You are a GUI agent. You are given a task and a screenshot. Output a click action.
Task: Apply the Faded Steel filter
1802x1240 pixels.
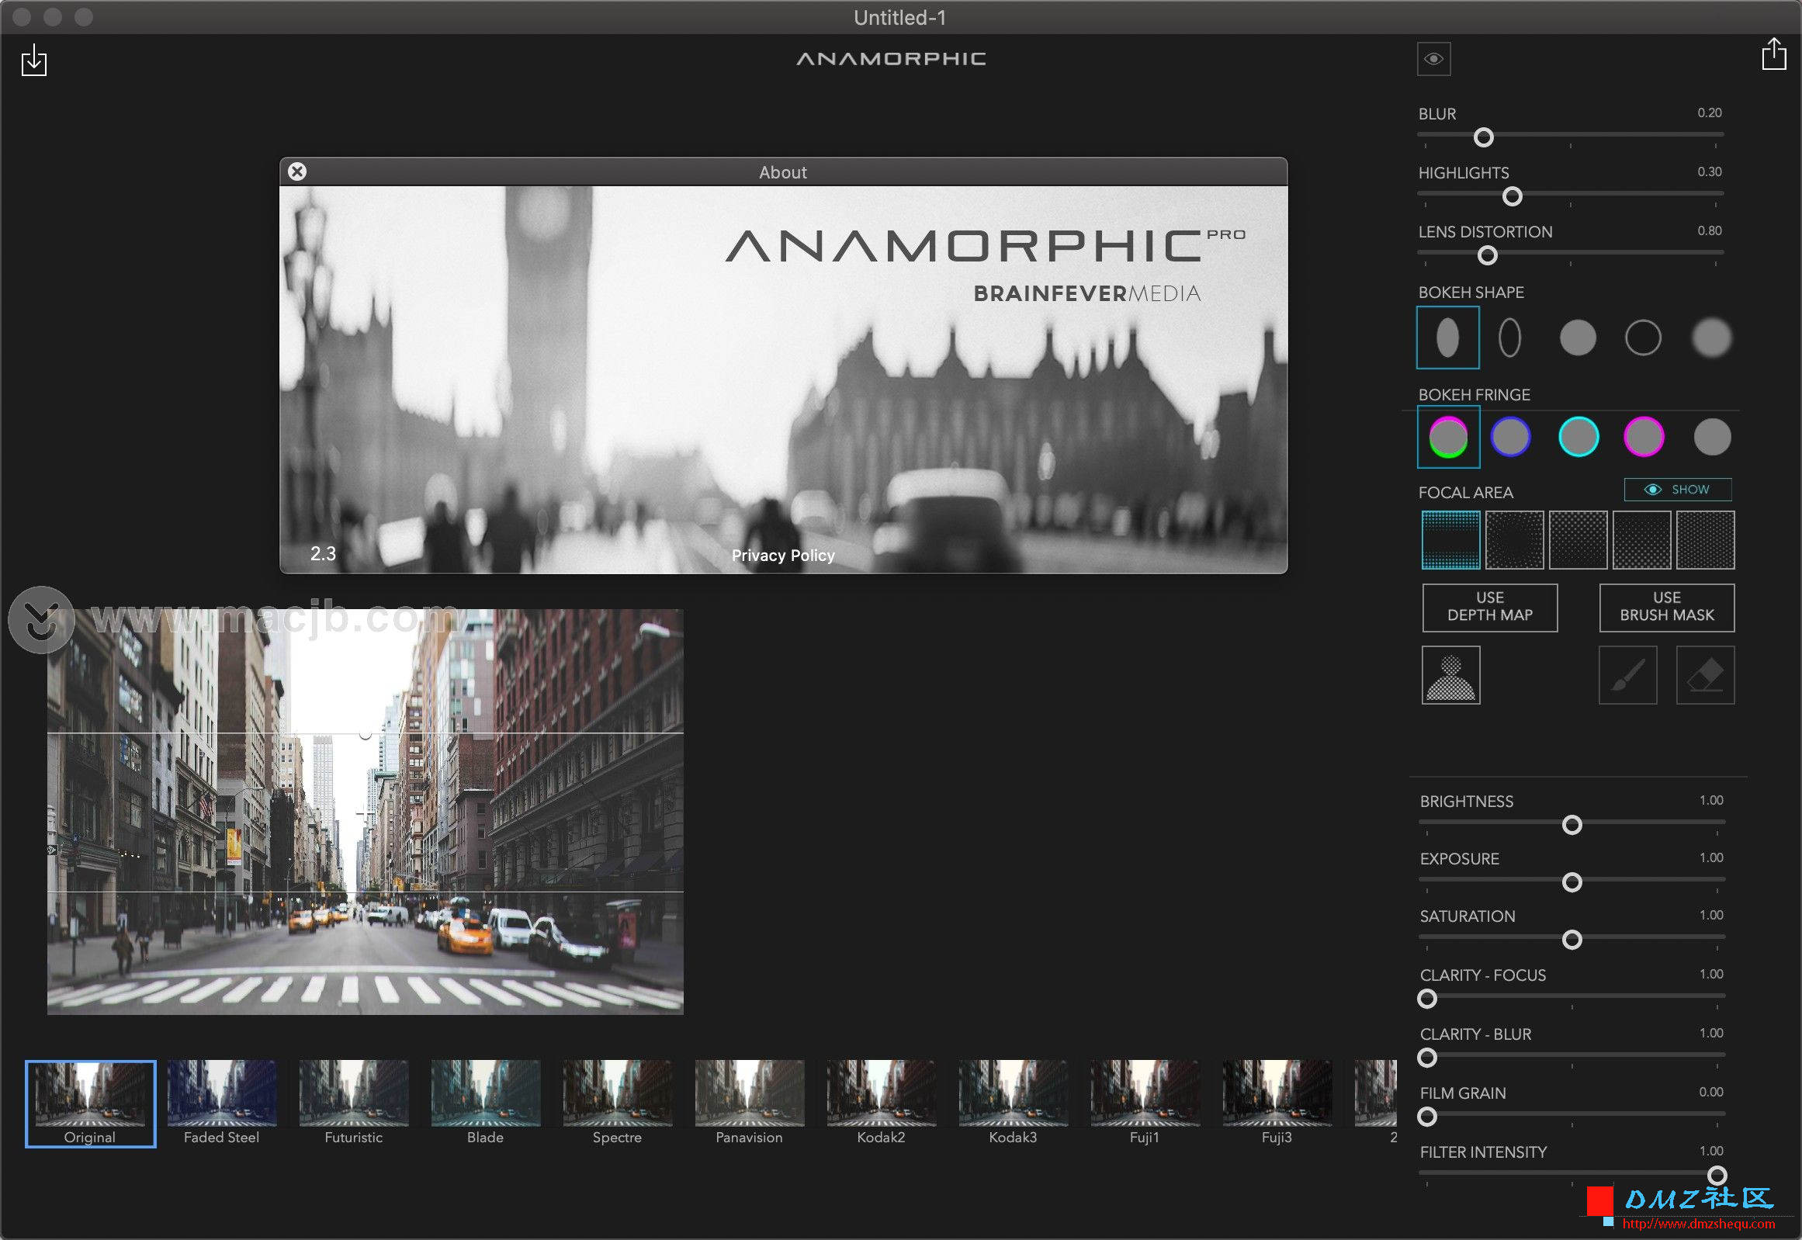click(x=221, y=1104)
